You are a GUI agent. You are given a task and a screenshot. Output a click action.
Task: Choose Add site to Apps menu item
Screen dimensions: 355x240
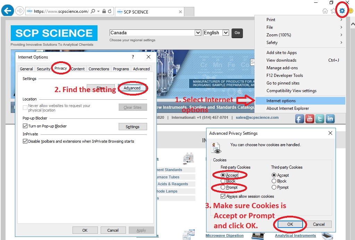point(300,53)
